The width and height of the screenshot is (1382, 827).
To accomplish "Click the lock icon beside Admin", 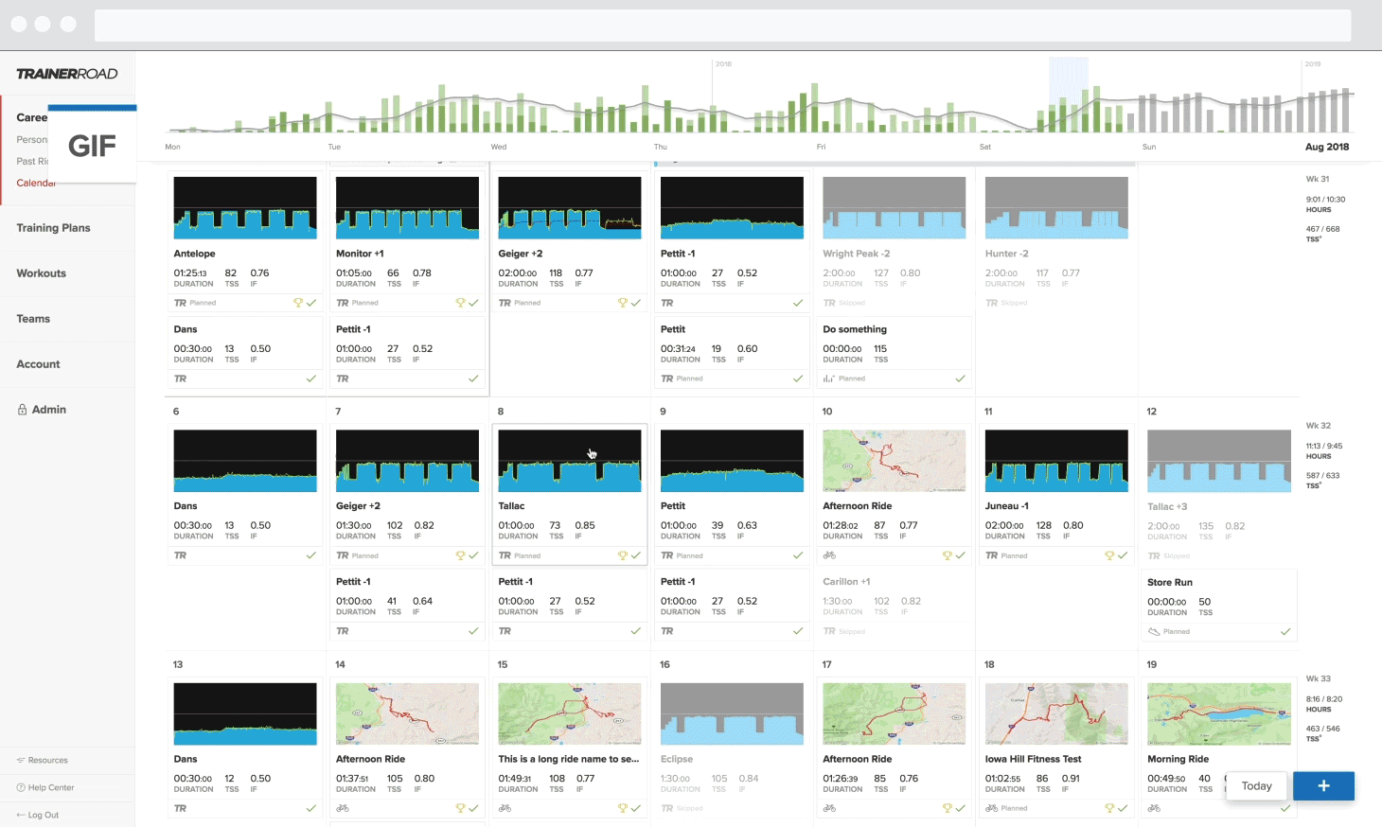I will tap(22, 410).
